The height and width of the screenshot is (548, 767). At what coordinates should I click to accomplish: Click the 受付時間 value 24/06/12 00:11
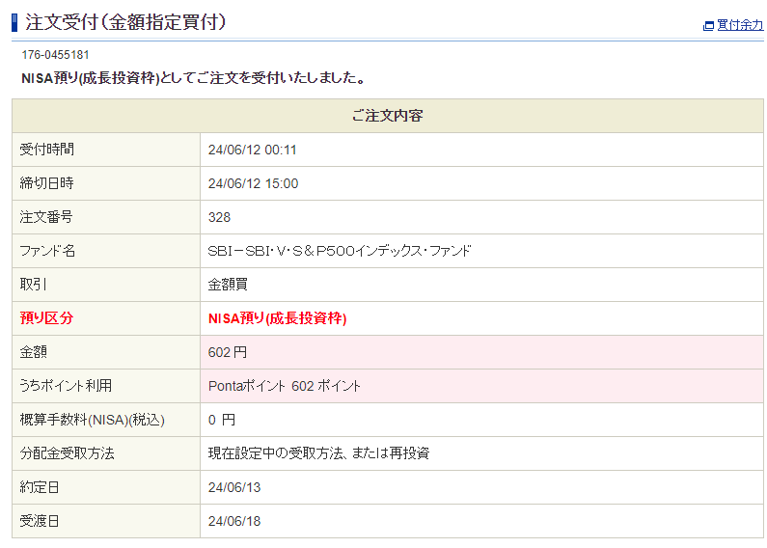252,150
